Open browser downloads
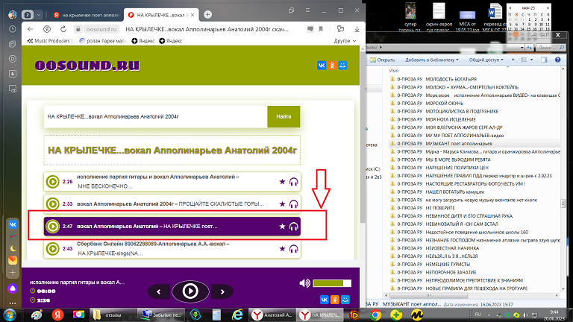This screenshot has width=573, height=322. click(357, 29)
